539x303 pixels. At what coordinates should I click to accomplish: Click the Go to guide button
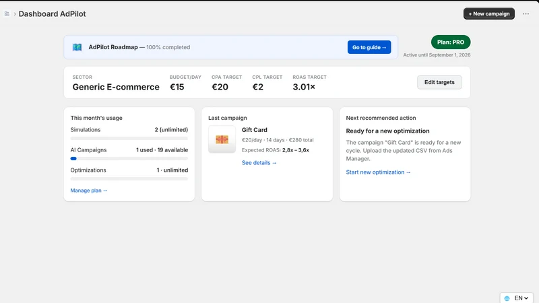pos(369,47)
